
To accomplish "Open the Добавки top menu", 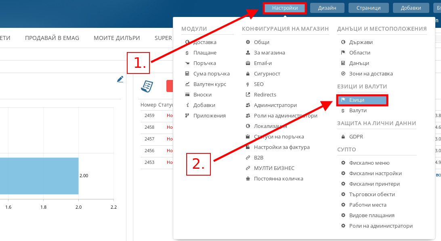I will 411,8.
